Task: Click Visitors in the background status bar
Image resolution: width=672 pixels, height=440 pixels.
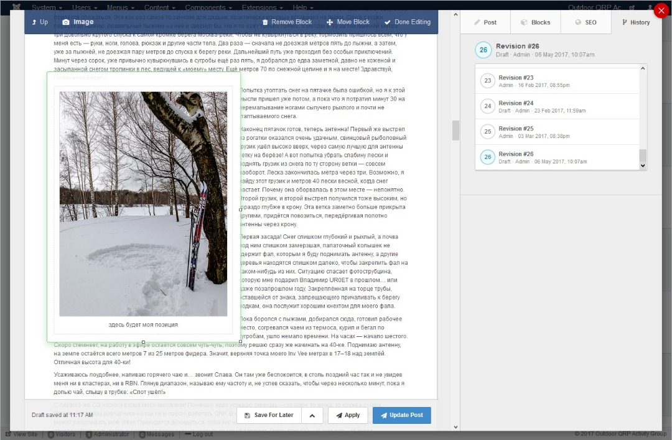Action: (x=61, y=434)
